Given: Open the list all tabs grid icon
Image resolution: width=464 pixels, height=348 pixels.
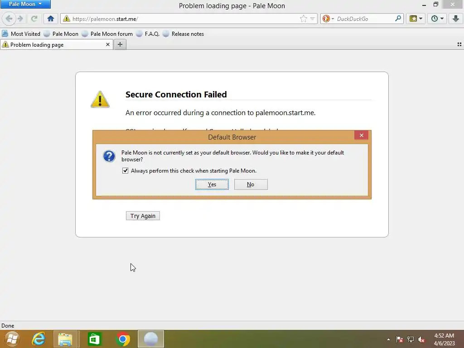Looking at the screenshot, I should point(459,44).
